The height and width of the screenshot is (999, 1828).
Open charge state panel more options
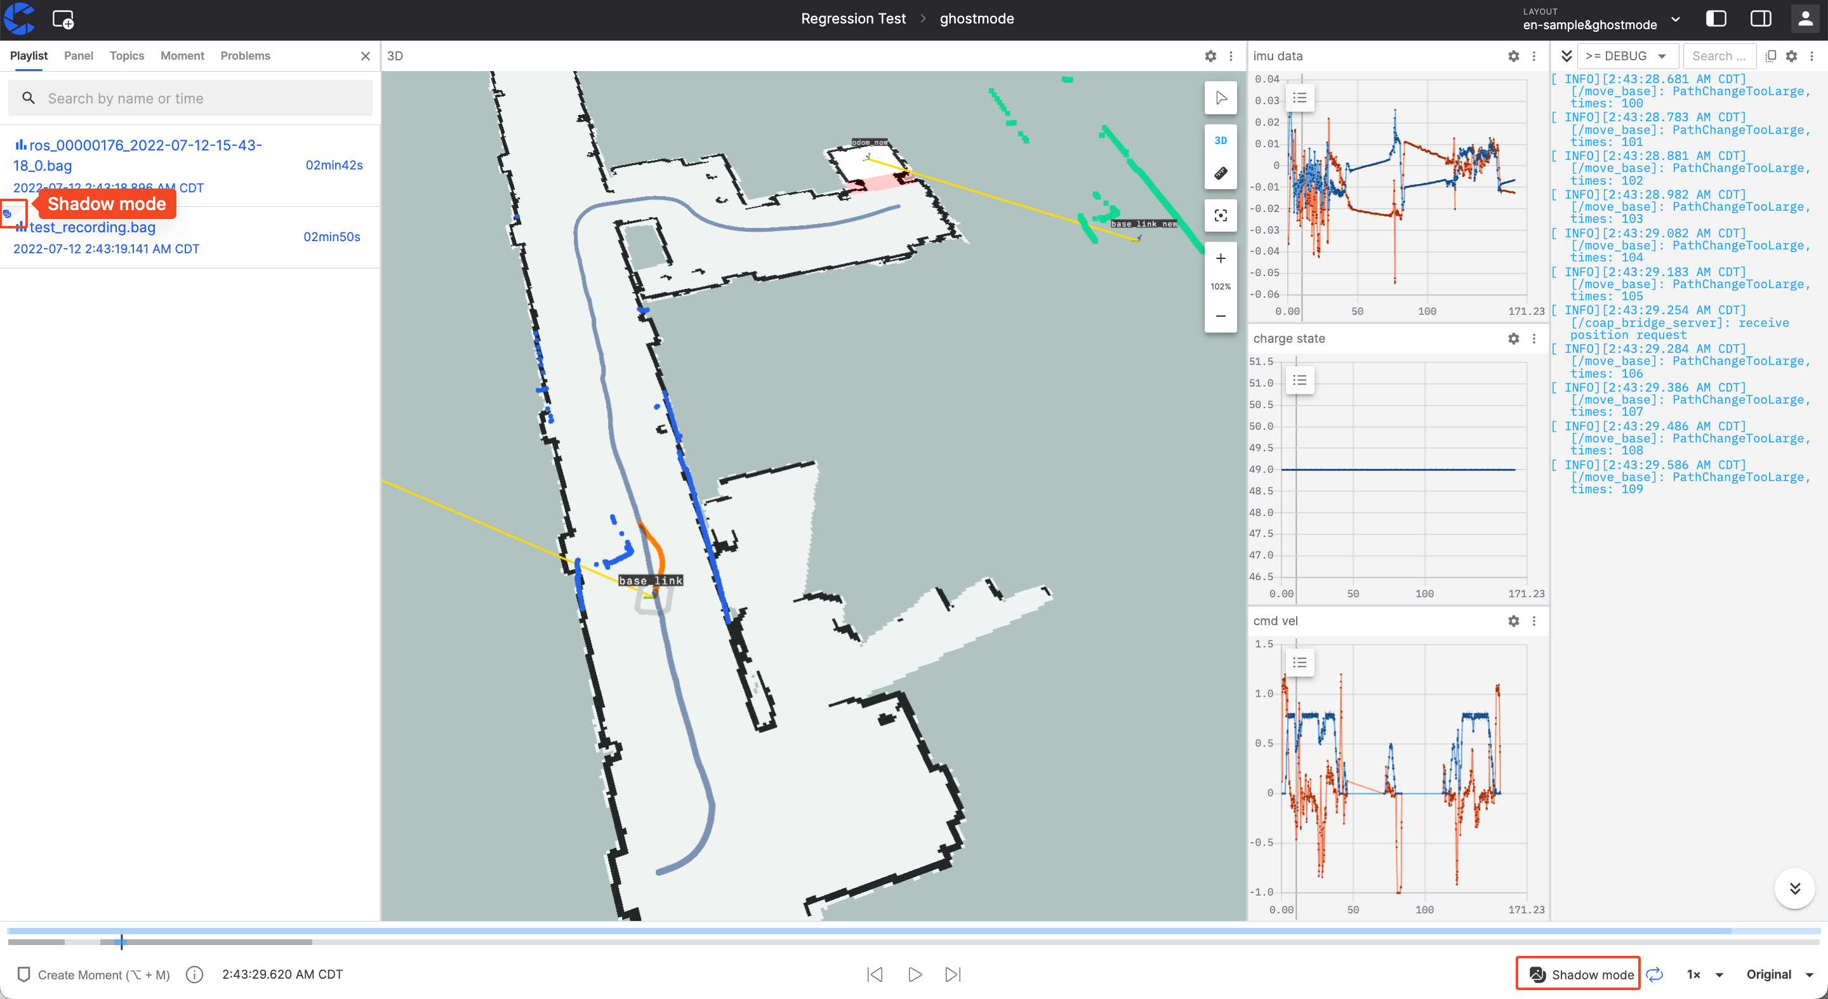1534,338
